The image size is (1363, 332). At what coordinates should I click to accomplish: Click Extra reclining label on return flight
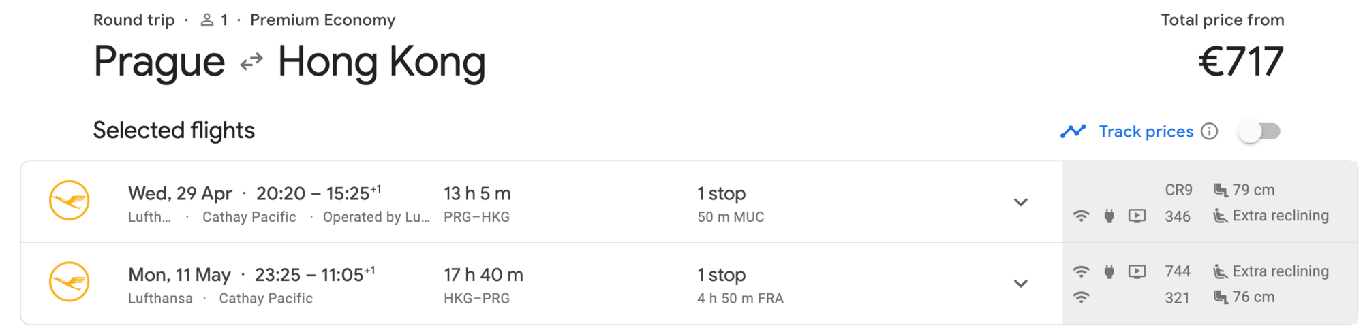tap(1281, 271)
